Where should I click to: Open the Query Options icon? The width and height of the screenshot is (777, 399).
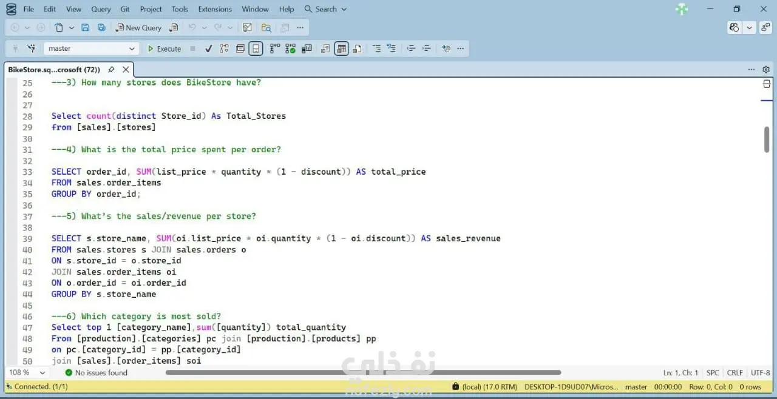pyautogui.click(x=240, y=49)
